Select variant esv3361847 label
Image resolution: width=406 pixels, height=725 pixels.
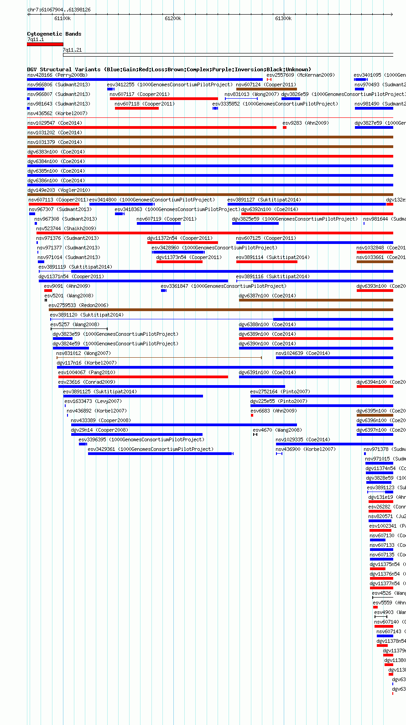tap(224, 286)
